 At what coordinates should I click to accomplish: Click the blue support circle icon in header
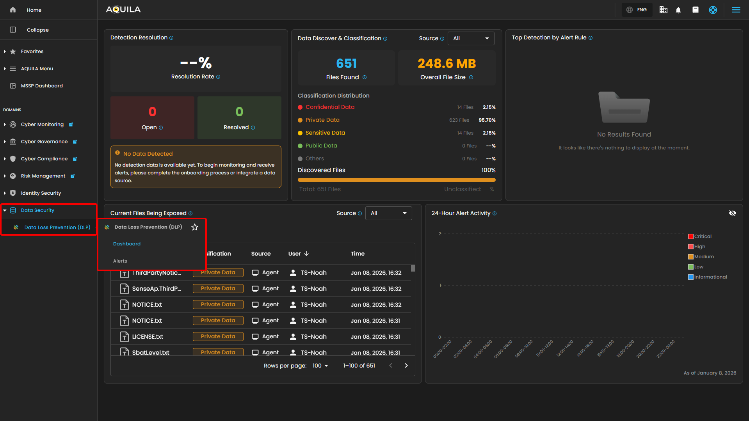click(713, 10)
